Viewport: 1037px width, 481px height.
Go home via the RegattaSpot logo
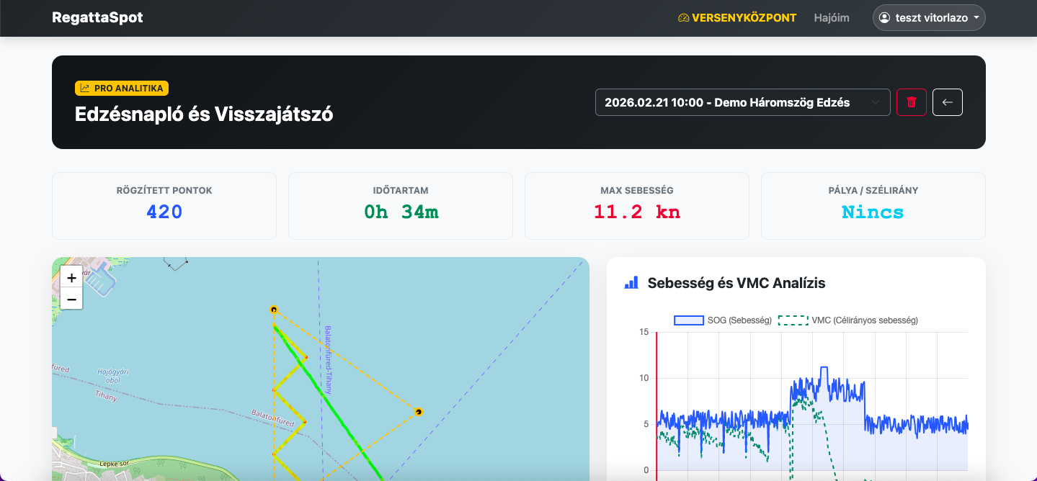pos(97,17)
